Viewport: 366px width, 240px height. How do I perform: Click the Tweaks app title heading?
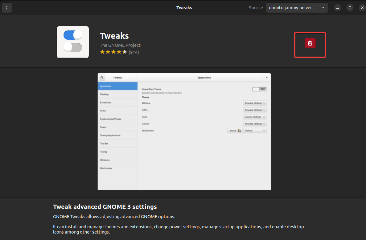pyautogui.click(x=114, y=36)
